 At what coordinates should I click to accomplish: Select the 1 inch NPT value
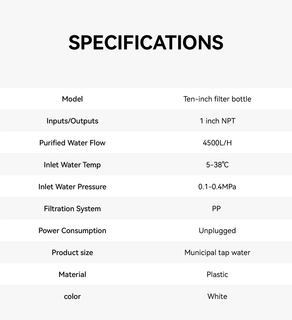217,121
